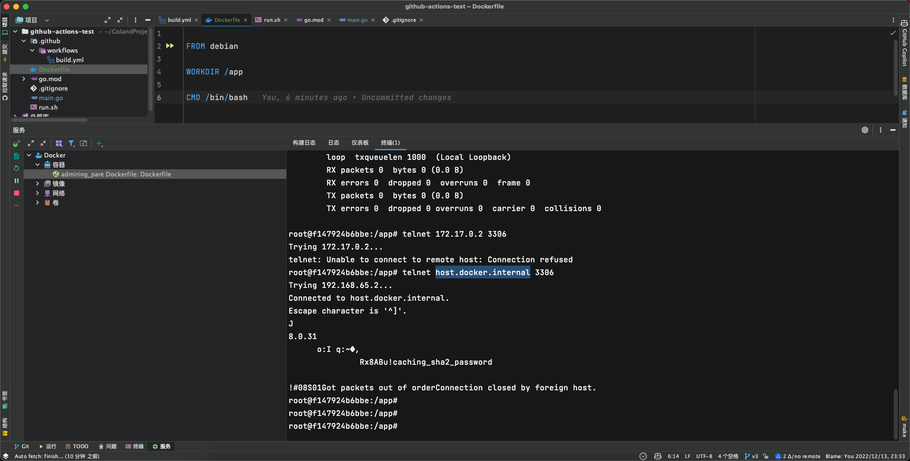
Task: Collapse the containers node under Docker
Action: tap(37, 165)
